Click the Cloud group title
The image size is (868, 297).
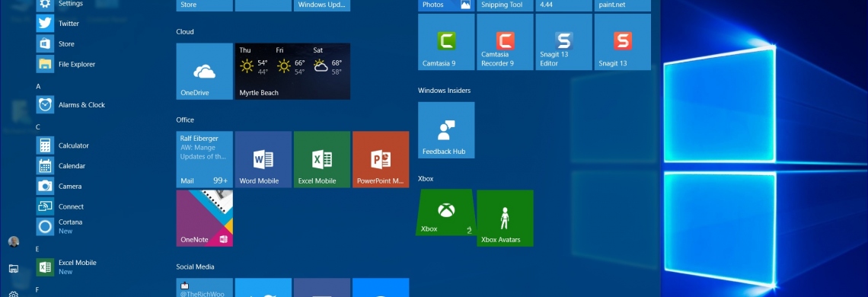185,31
